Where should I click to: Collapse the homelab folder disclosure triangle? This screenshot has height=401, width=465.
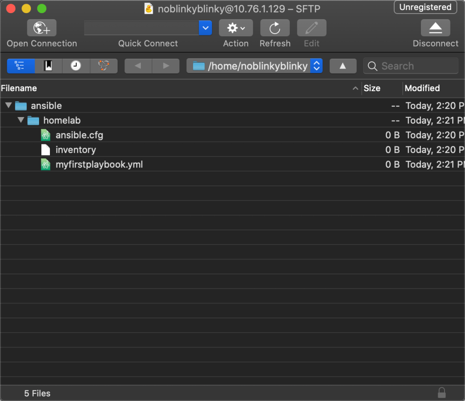coord(21,120)
